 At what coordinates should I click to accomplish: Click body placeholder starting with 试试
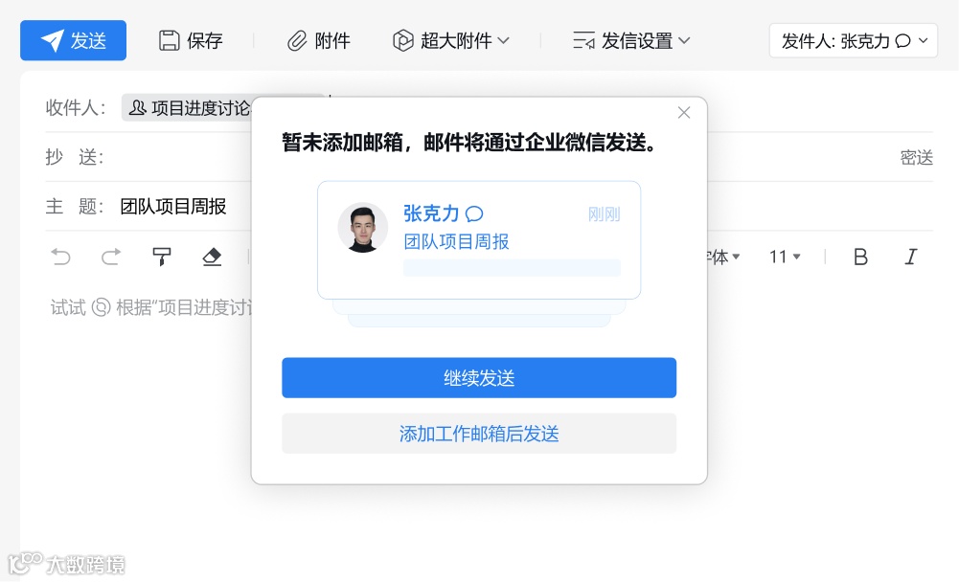(151, 307)
